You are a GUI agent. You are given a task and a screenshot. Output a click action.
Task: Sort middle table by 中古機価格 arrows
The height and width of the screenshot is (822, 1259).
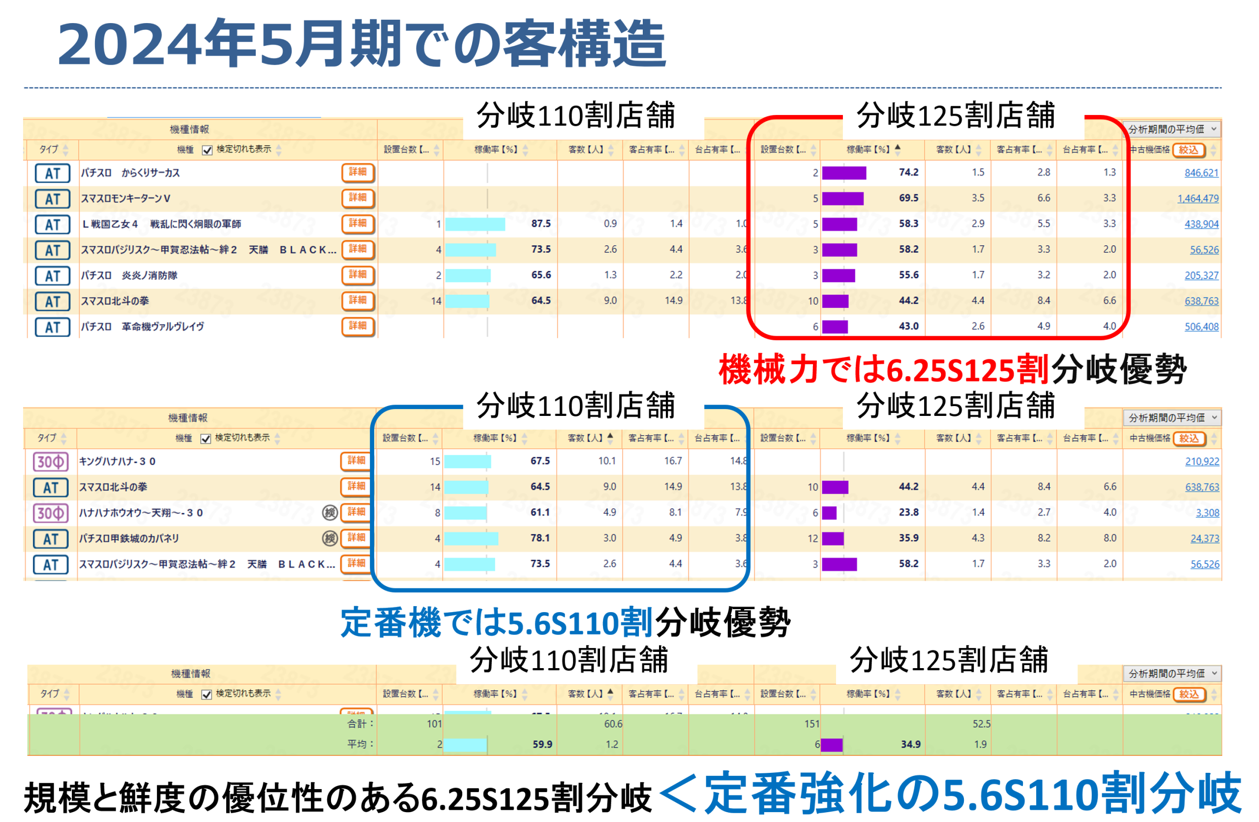(x=1214, y=439)
